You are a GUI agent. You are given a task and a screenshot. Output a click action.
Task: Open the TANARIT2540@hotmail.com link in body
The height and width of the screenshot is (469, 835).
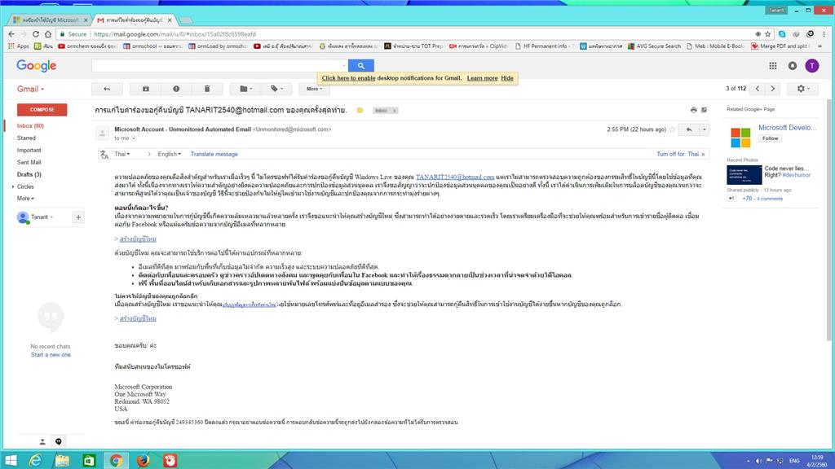tap(455, 177)
